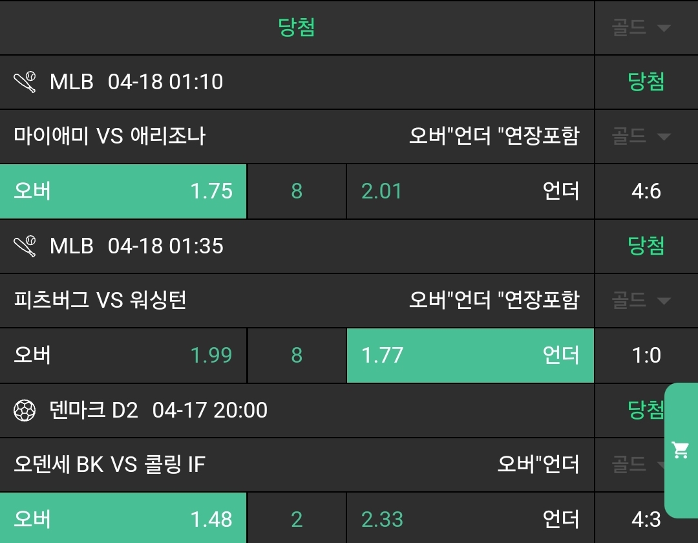Select 언더 2.01 for 마이애미 VS 애리조나
The height and width of the screenshot is (543, 698).
470,191
